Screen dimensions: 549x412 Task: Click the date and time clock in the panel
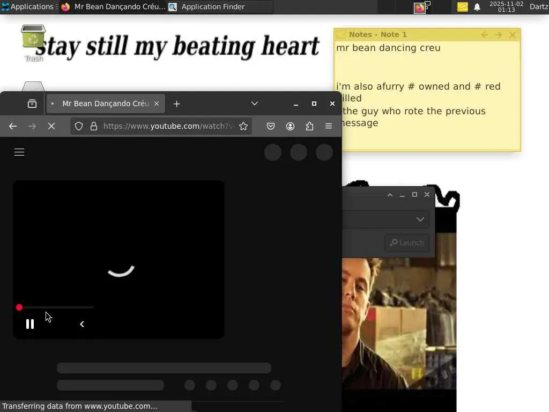(x=506, y=6)
